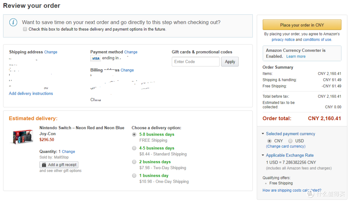
Task: Apply the promotional code
Action: [x=230, y=62]
